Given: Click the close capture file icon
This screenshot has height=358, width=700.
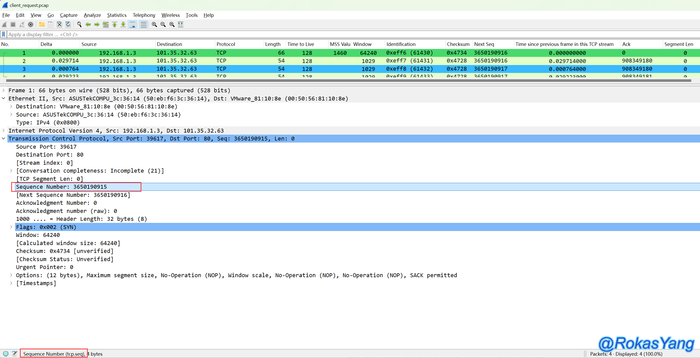Looking at the screenshot, I should 59,24.
